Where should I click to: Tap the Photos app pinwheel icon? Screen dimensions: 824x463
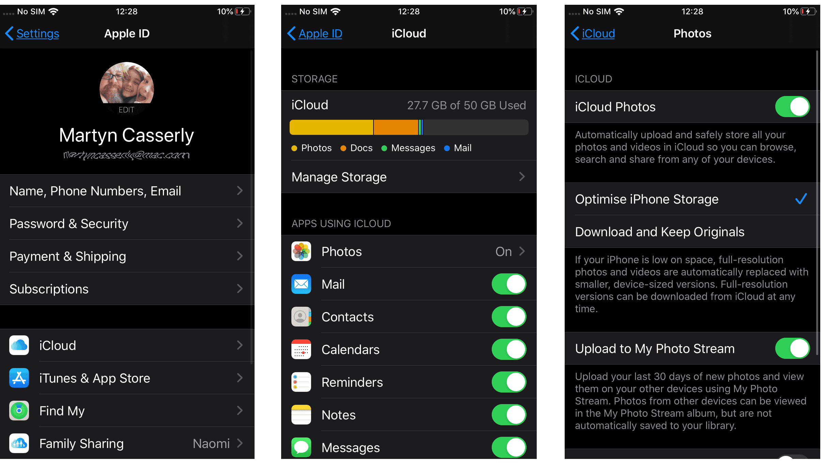tap(301, 251)
